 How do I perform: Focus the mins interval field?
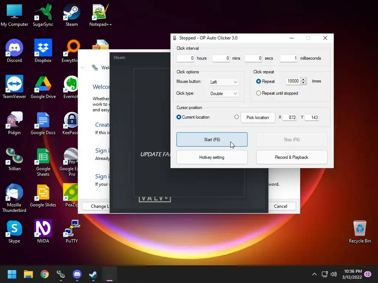point(221,58)
